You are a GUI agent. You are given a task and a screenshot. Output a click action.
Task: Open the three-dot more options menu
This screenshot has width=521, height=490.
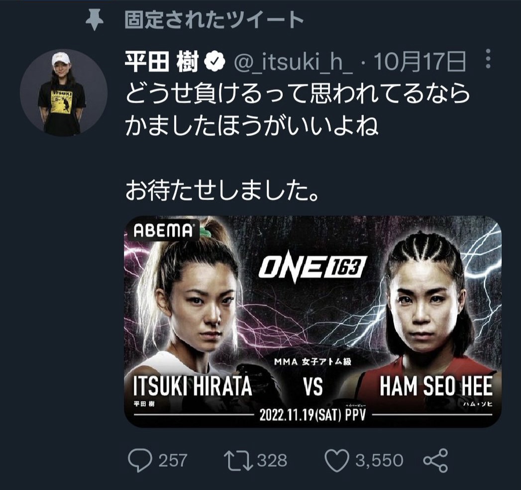click(488, 59)
